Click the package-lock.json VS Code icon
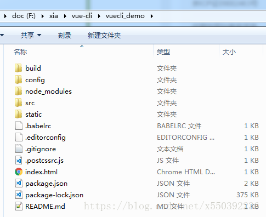This screenshot has width=266, height=217. [x=19, y=195]
